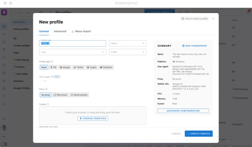The height and width of the screenshot is (147, 252).
Task: Go to the next page in the background pagination
Action: [241, 140]
